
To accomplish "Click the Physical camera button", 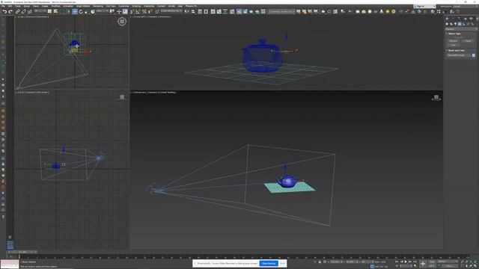I will click(453, 41).
